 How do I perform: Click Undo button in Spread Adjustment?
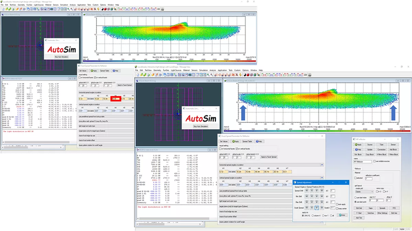pos(342,215)
